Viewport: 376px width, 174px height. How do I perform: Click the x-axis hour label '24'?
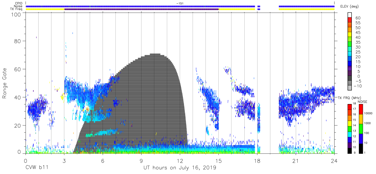[x=334, y=160]
